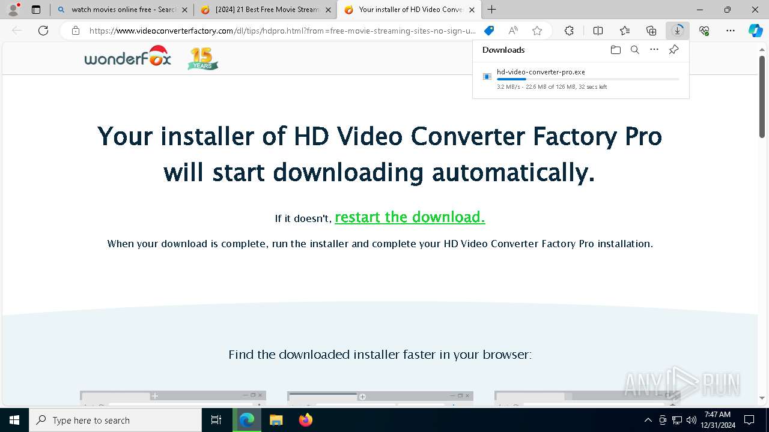
Task: Open Browser essentials heart icon
Action: [704, 31]
